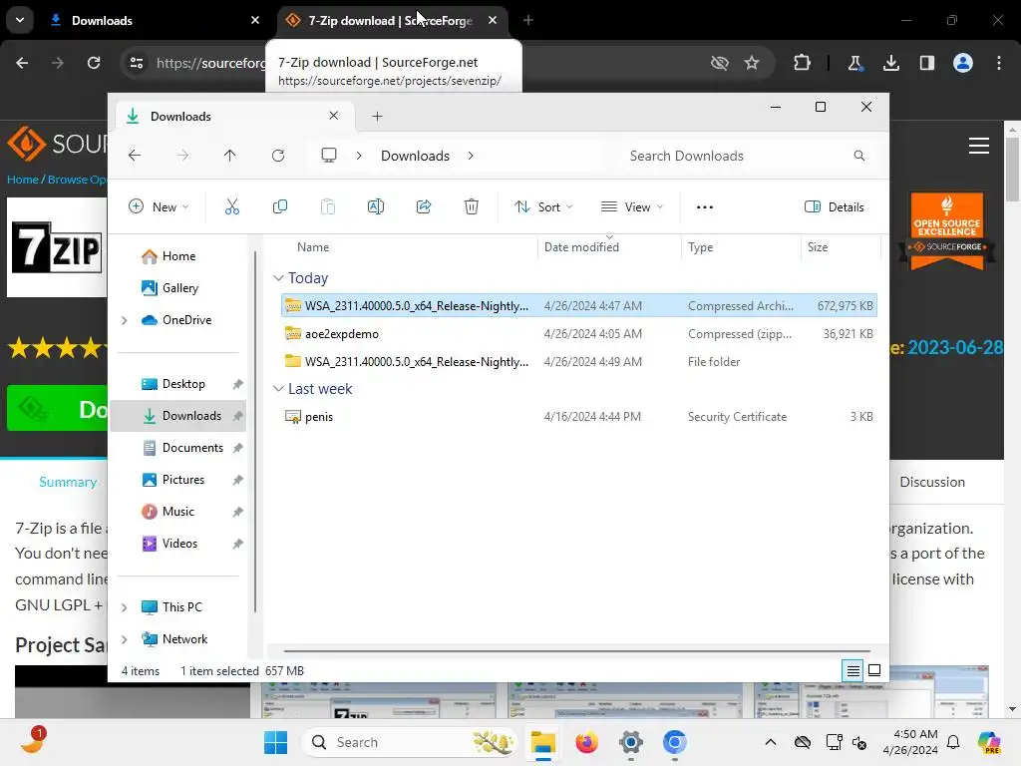
Task: Go back in File Explorer
Action: tap(135, 156)
